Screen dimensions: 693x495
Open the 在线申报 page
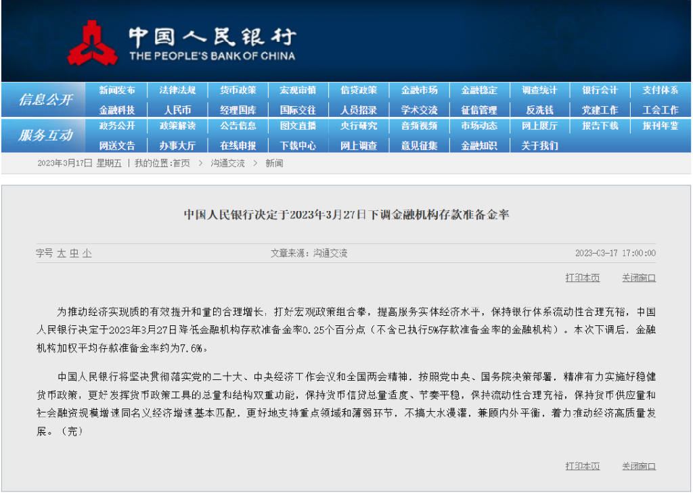point(238,145)
